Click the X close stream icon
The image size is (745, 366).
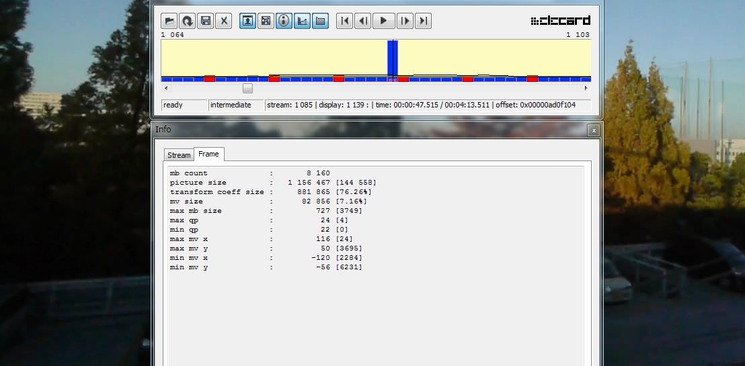[225, 21]
